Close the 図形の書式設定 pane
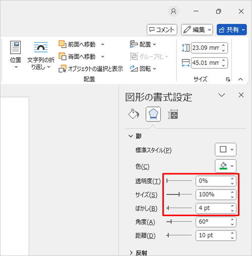Image resolution: width=252 pixels, height=256 pixels. (241, 95)
